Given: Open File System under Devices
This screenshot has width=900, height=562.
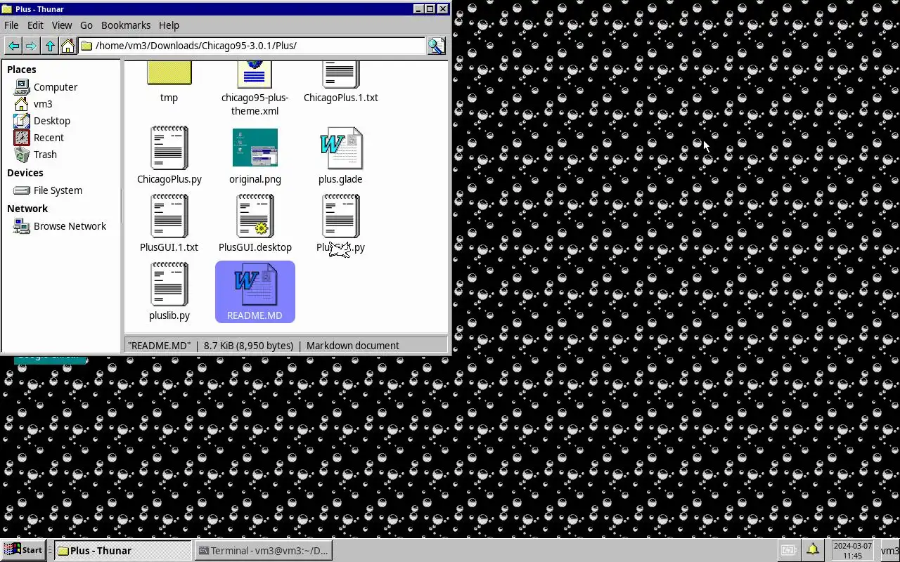Looking at the screenshot, I should click(58, 190).
